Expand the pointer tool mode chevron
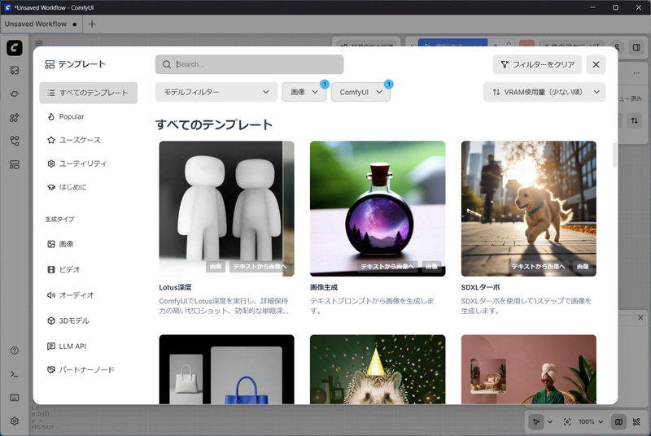The height and width of the screenshot is (436, 651). (550, 422)
